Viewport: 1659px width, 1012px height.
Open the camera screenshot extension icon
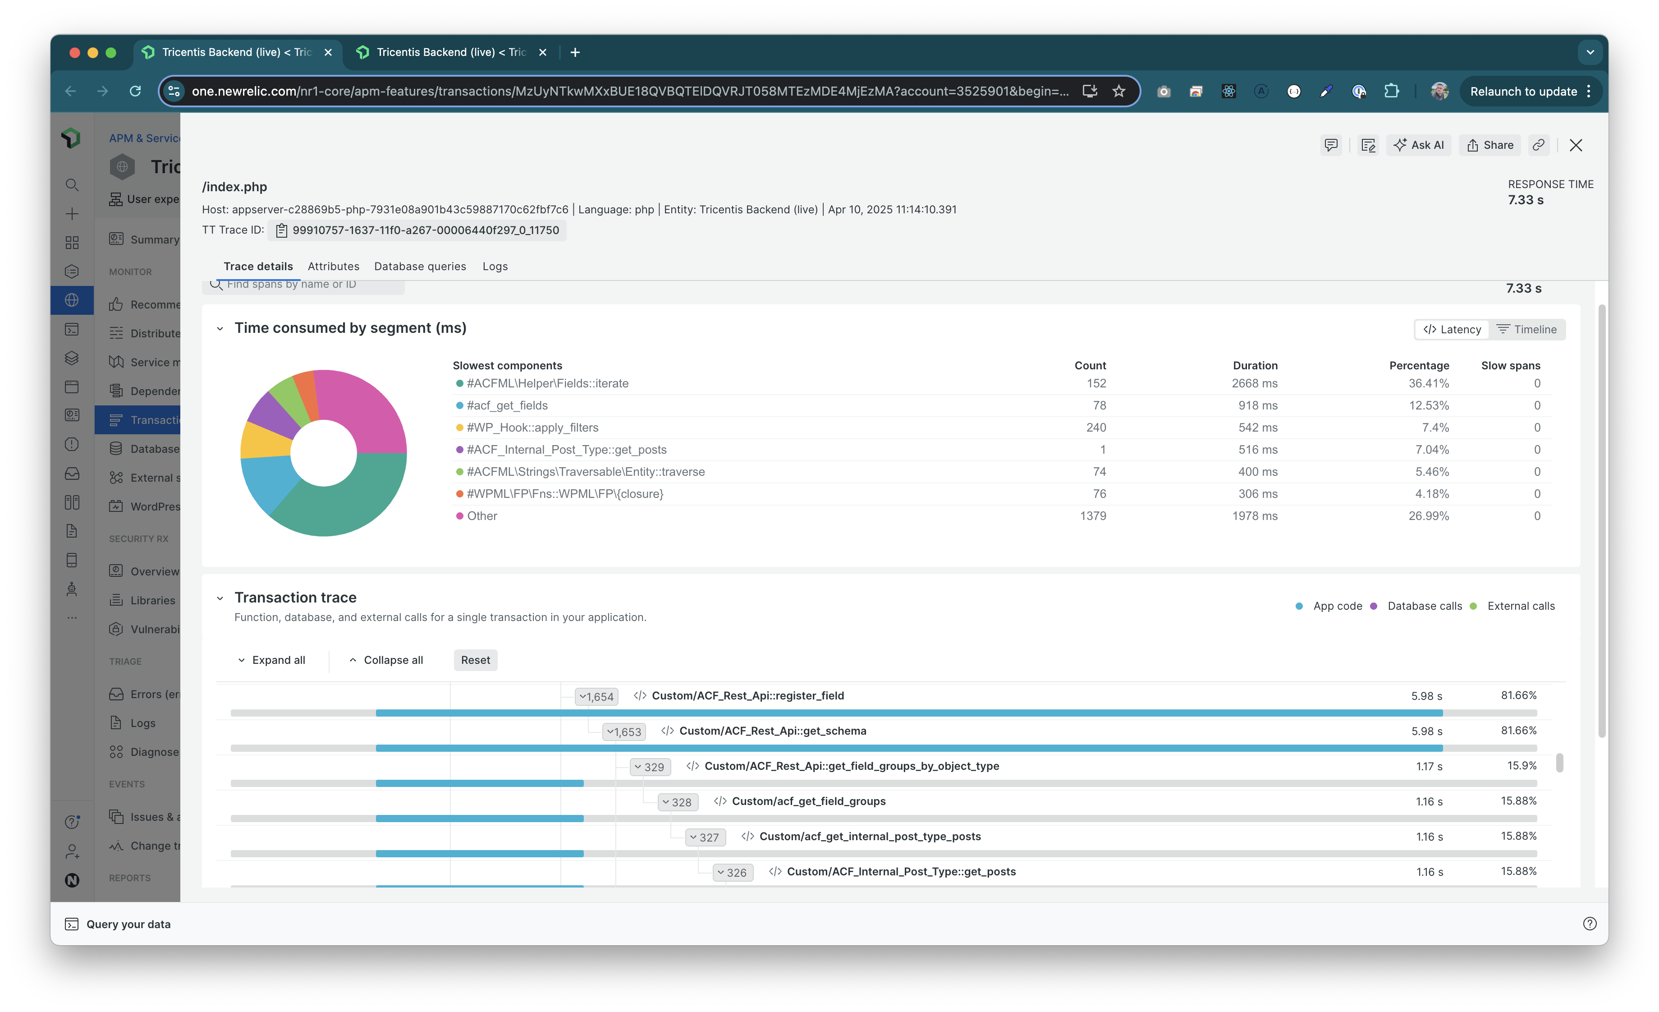tap(1164, 91)
